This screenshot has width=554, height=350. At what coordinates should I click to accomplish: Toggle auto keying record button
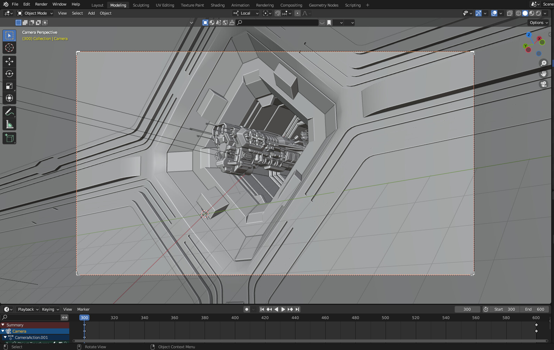tap(247, 309)
